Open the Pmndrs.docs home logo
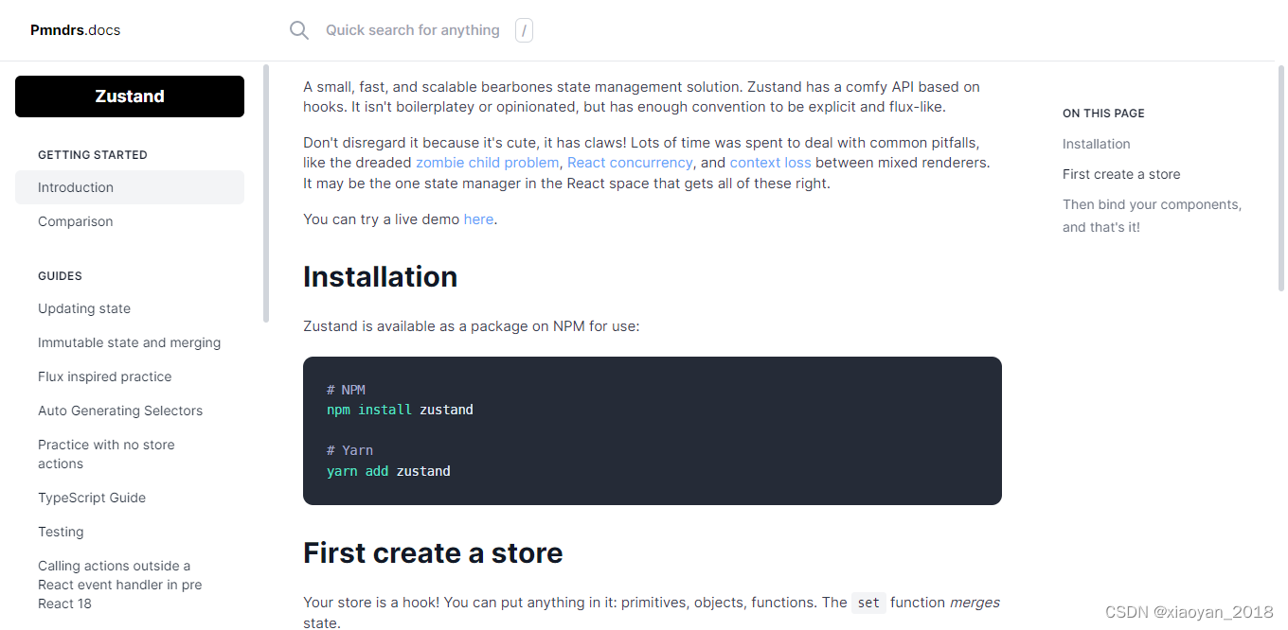This screenshot has width=1288, height=630. (76, 30)
